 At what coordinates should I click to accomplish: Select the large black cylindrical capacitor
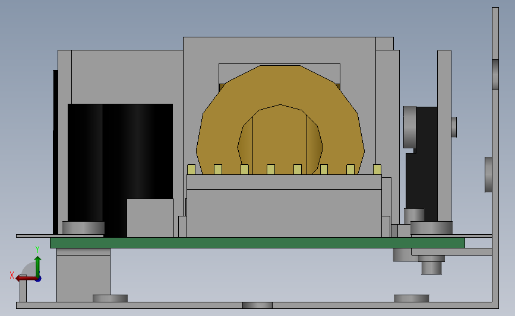coord(120,170)
